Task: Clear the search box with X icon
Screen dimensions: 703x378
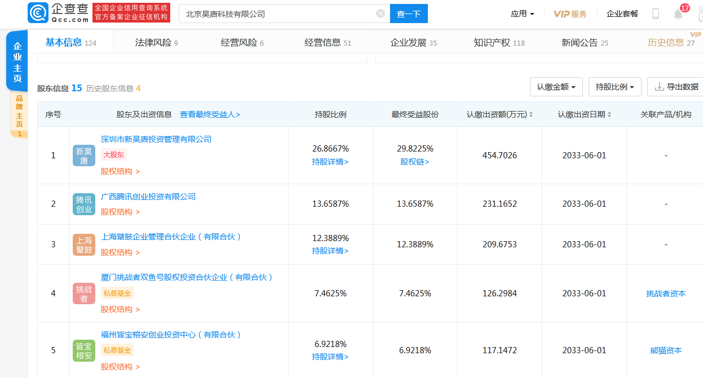Action: point(381,14)
